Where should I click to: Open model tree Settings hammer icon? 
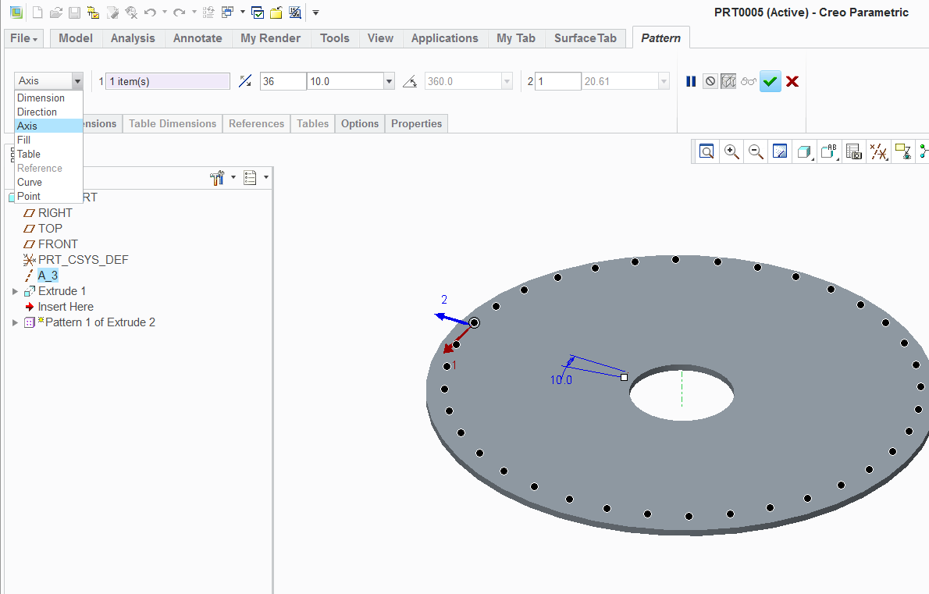(217, 178)
